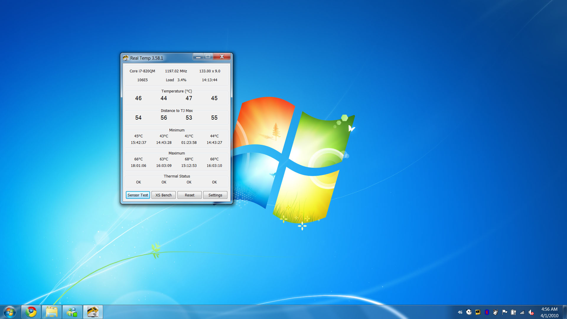Open the Action Center flag icon

[504, 312]
